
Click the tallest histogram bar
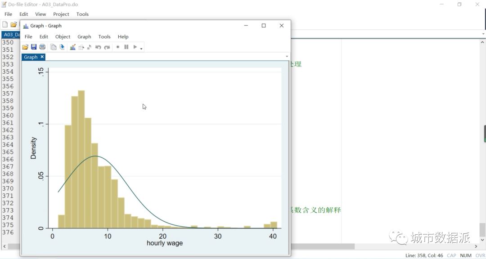point(81,159)
